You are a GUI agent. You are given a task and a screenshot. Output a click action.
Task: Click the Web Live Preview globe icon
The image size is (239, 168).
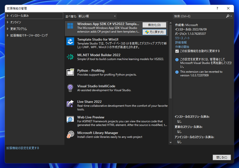point(70,119)
